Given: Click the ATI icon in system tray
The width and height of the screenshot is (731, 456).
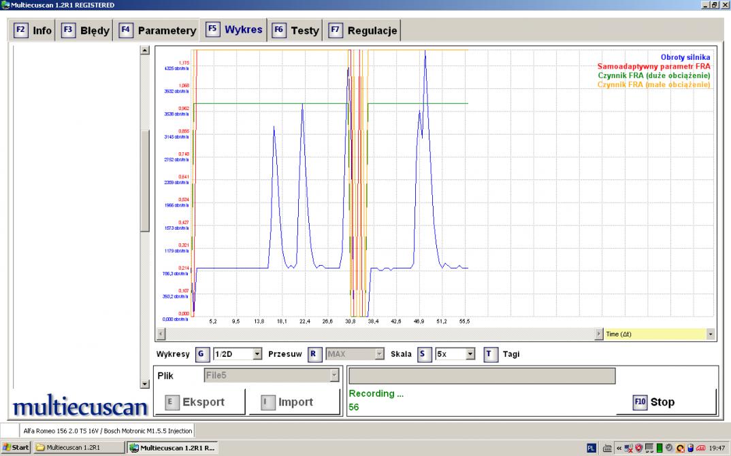Looking at the screenshot, I should click(x=700, y=447).
